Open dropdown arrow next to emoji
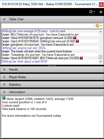 point(101,26)
